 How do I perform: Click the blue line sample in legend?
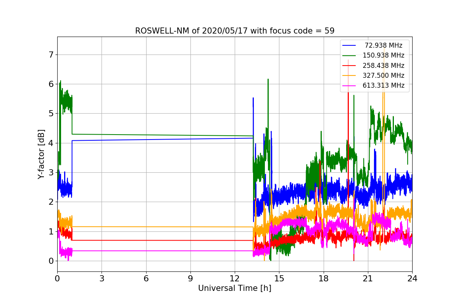(x=349, y=46)
